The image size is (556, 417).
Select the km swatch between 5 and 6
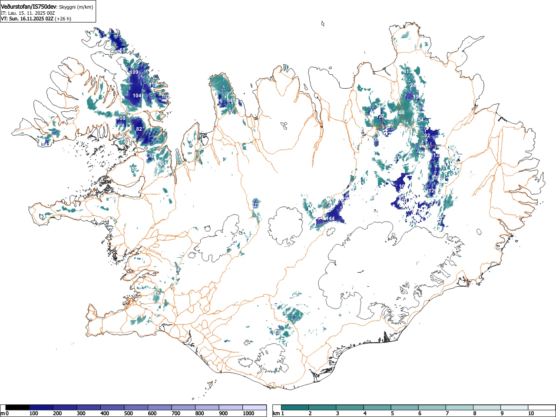pyautogui.click(x=405, y=407)
